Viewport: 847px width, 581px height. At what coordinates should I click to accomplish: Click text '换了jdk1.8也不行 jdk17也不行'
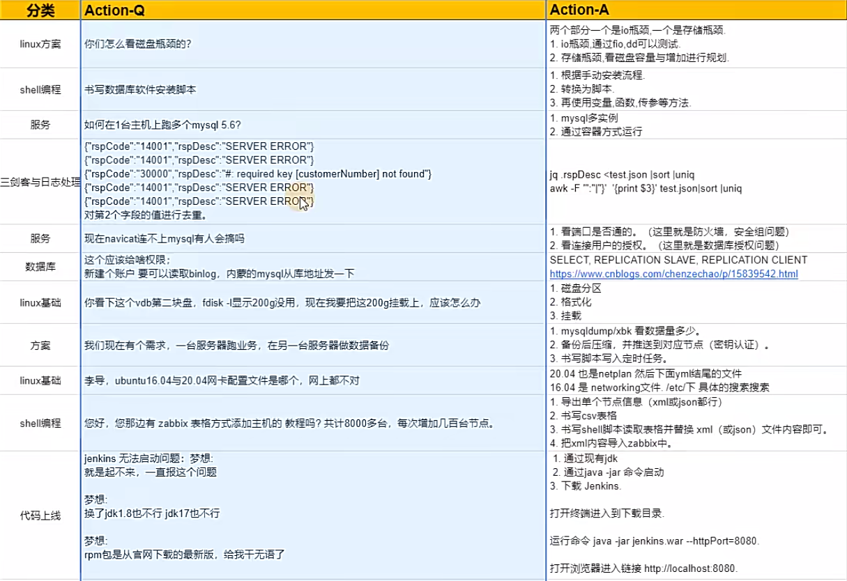(152, 513)
